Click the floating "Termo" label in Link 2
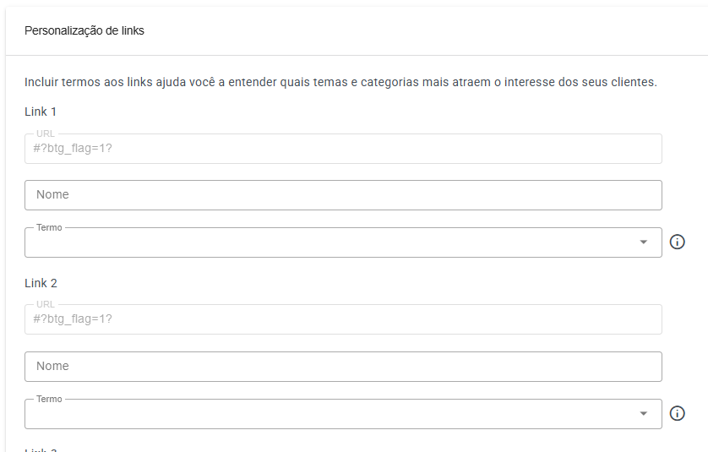 tap(49, 399)
